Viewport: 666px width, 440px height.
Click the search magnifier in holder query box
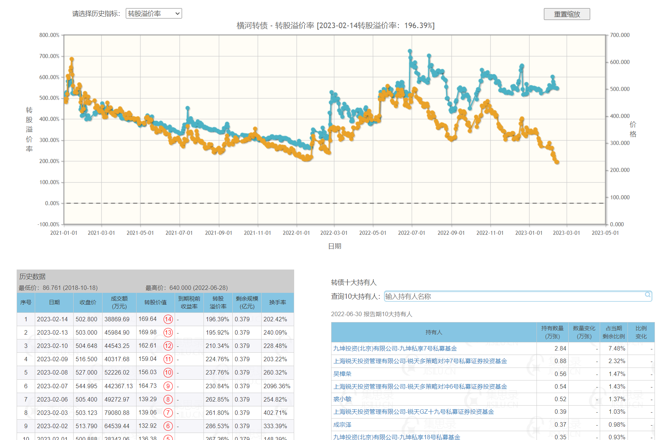[647, 295]
